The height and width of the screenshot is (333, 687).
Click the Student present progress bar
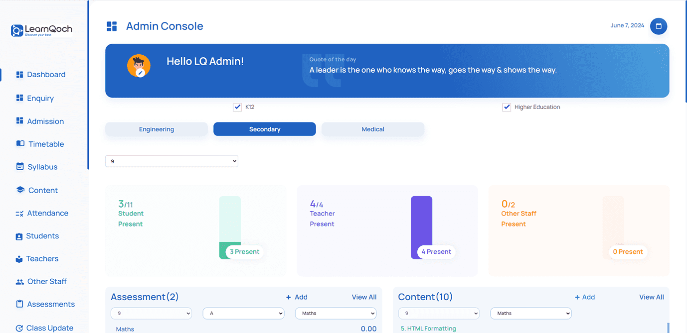pyautogui.click(x=230, y=227)
